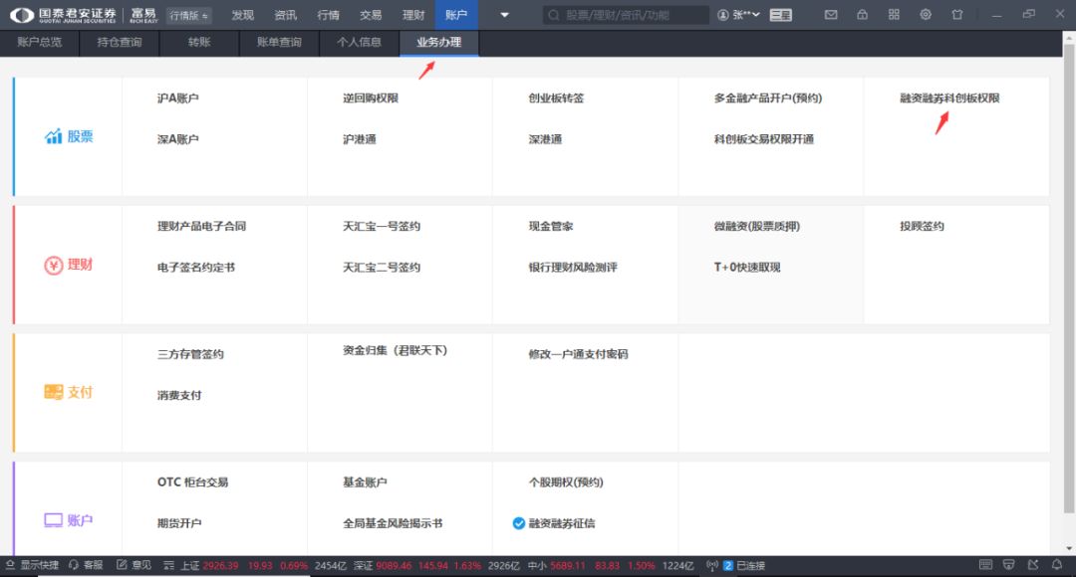Viewport: 1076px width, 577px height.
Task: Switch to the 持仓查询 tab
Action: coord(120,43)
